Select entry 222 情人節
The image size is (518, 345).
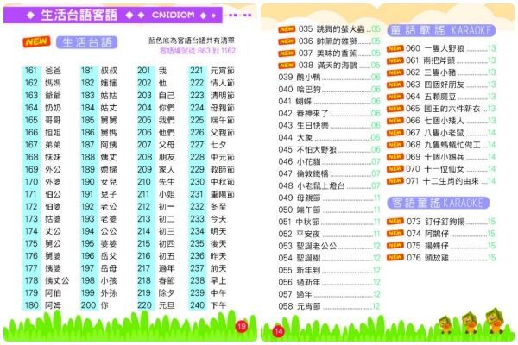[212, 83]
